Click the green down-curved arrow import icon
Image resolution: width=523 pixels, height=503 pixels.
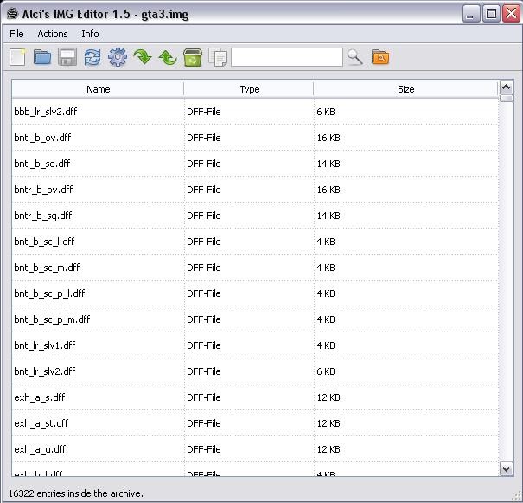point(143,57)
